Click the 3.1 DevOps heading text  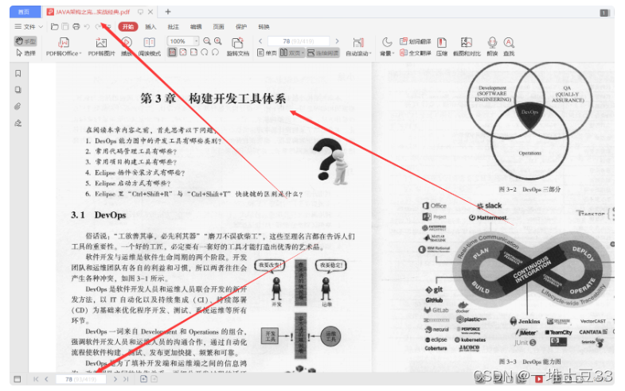[99, 215]
